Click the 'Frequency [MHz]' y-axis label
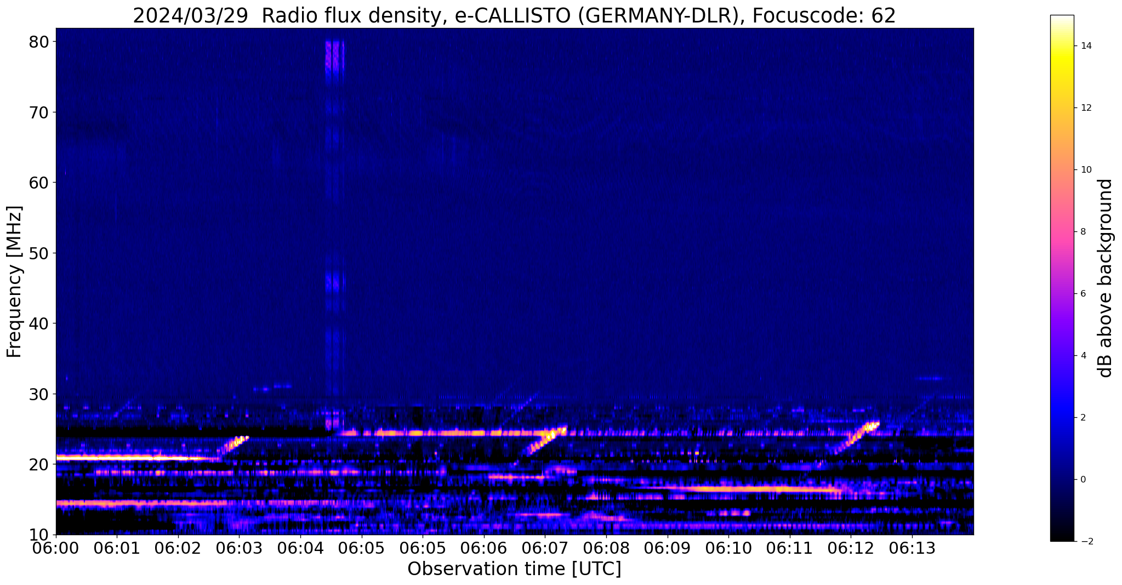1122x585 pixels. point(14,282)
